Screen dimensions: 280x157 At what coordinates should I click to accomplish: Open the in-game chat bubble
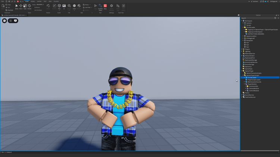[16, 21]
